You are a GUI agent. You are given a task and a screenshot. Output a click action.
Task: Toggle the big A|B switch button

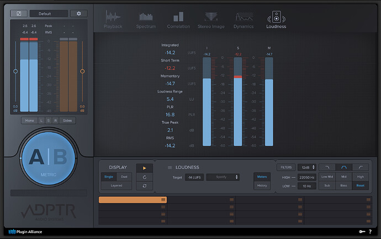49,158
